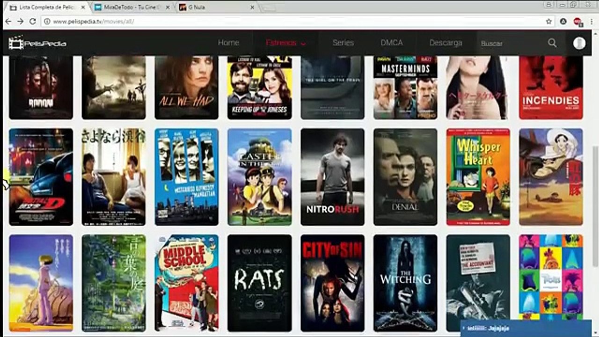Open the City of Sin poster
Image resolution: width=599 pixels, height=337 pixels.
click(x=332, y=283)
